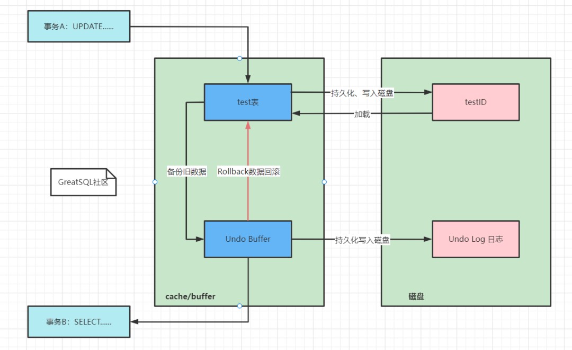Select the 事务A UPDATE box
This screenshot has width=572, height=350.
click(x=78, y=26)
